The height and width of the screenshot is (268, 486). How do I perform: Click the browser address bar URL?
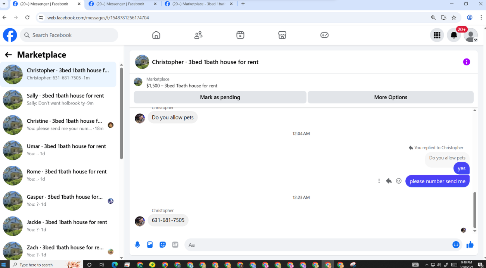click(x=98, y=18)
